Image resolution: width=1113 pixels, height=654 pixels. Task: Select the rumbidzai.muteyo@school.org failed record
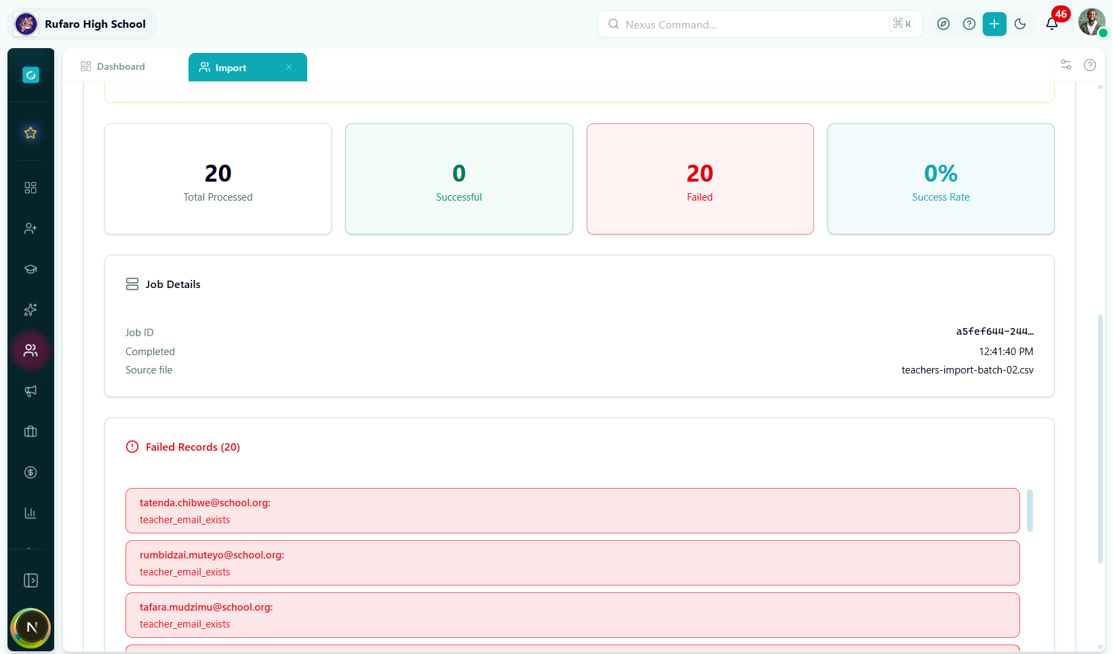[x=572, y=563]
